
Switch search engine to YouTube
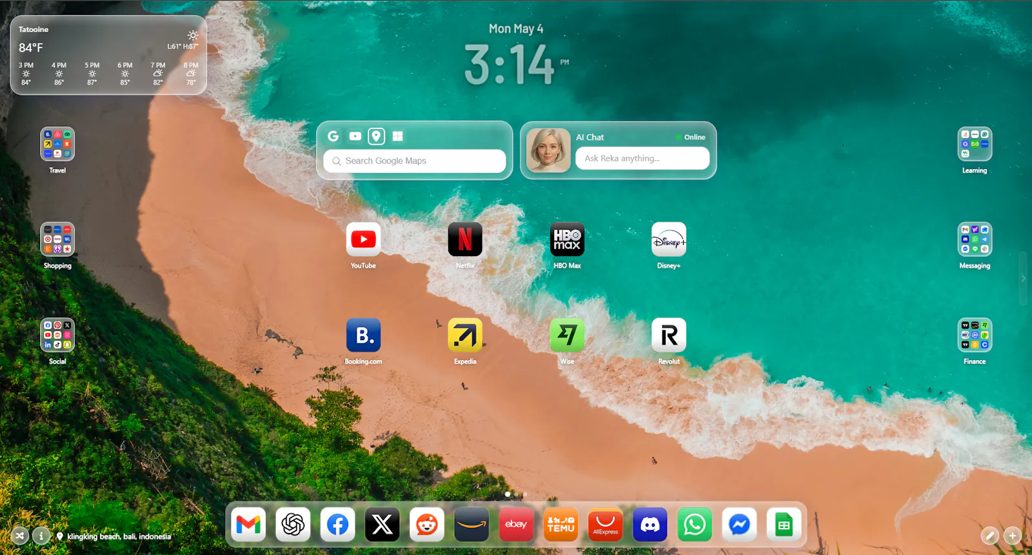[355, 136]
